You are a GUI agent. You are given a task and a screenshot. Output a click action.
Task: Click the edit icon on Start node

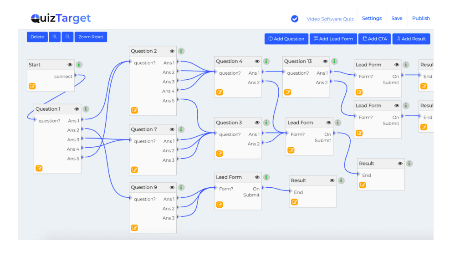32,86
